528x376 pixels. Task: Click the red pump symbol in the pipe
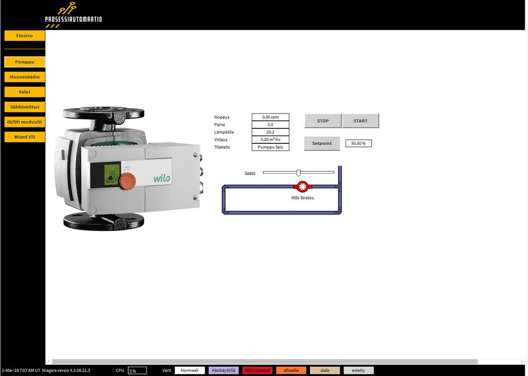coord(302,186)
